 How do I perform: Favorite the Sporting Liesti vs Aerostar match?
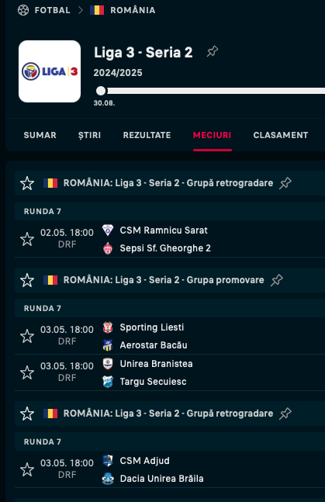(27, 336)
